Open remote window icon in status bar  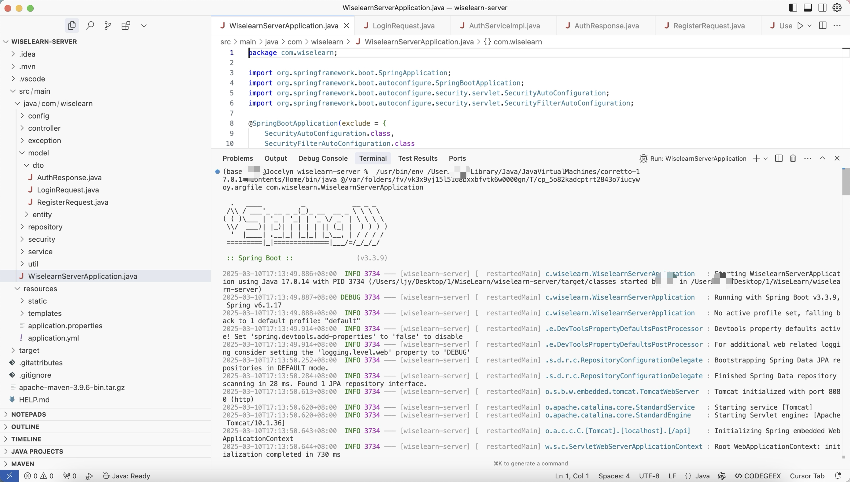point(9,476)
